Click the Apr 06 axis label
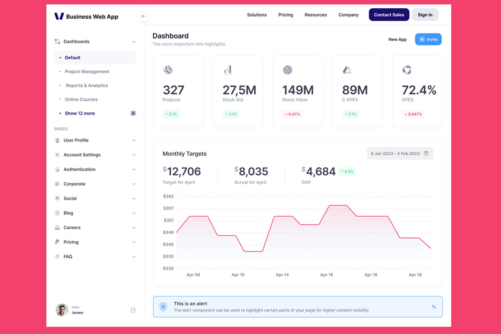The height and width of the screenshot is (334, 501). tap(193, 275)
